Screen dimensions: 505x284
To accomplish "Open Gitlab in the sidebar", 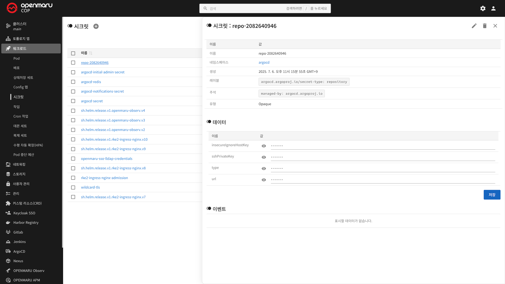I will (18, 232).
